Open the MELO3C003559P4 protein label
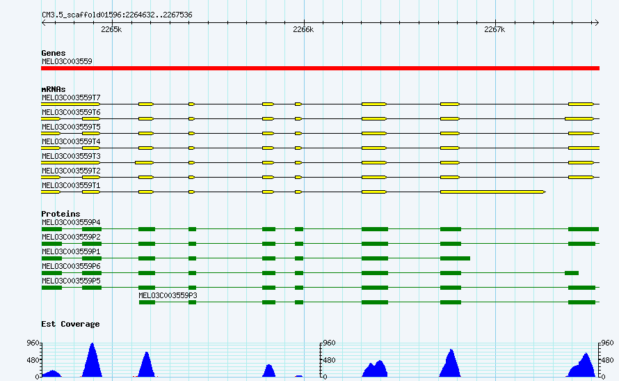619x381 pixels. click(71, 222)
